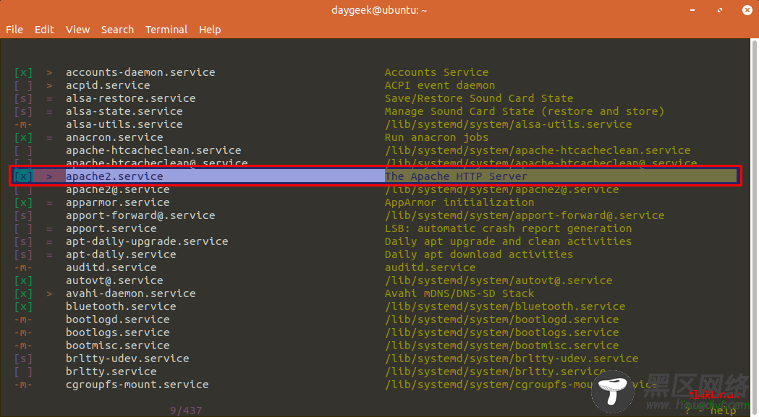759x417 pixels.
Task: Open the Terminal menu
Action: (166, 30)
